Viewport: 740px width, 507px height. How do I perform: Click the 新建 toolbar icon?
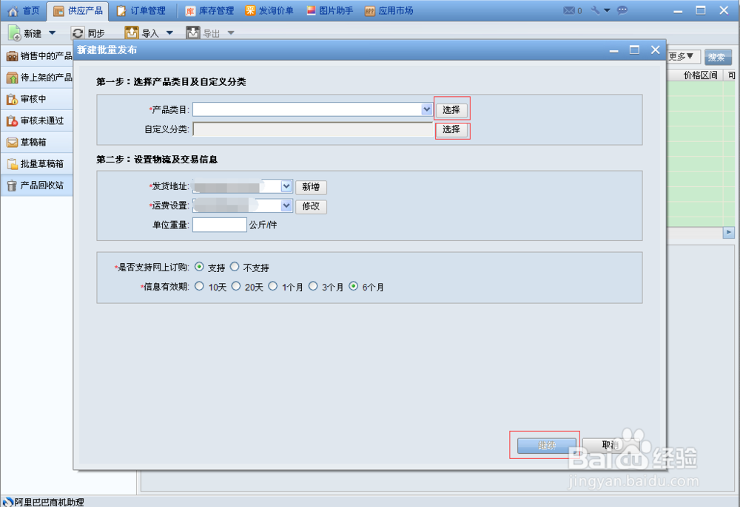(x=14, y=33)
